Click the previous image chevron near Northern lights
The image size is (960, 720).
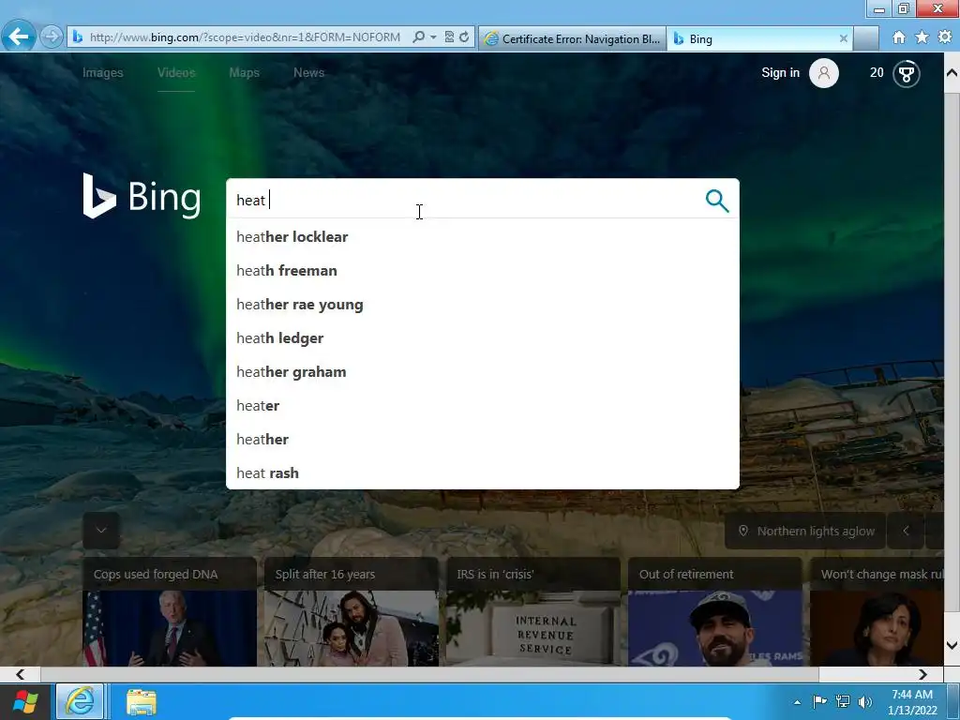[907, 531]
